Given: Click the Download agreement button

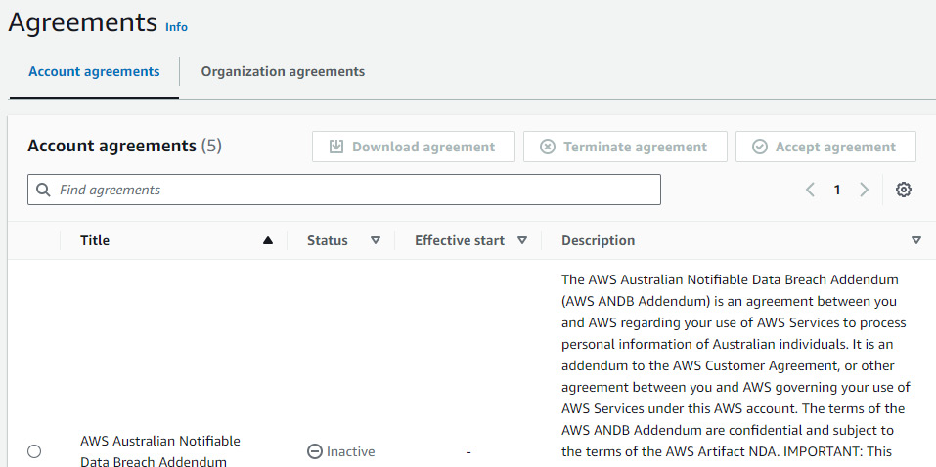Looking at the screenshot, I should tap(413, 147).
